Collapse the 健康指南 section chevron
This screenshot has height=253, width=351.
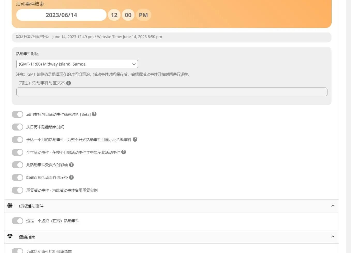[333, 237]
